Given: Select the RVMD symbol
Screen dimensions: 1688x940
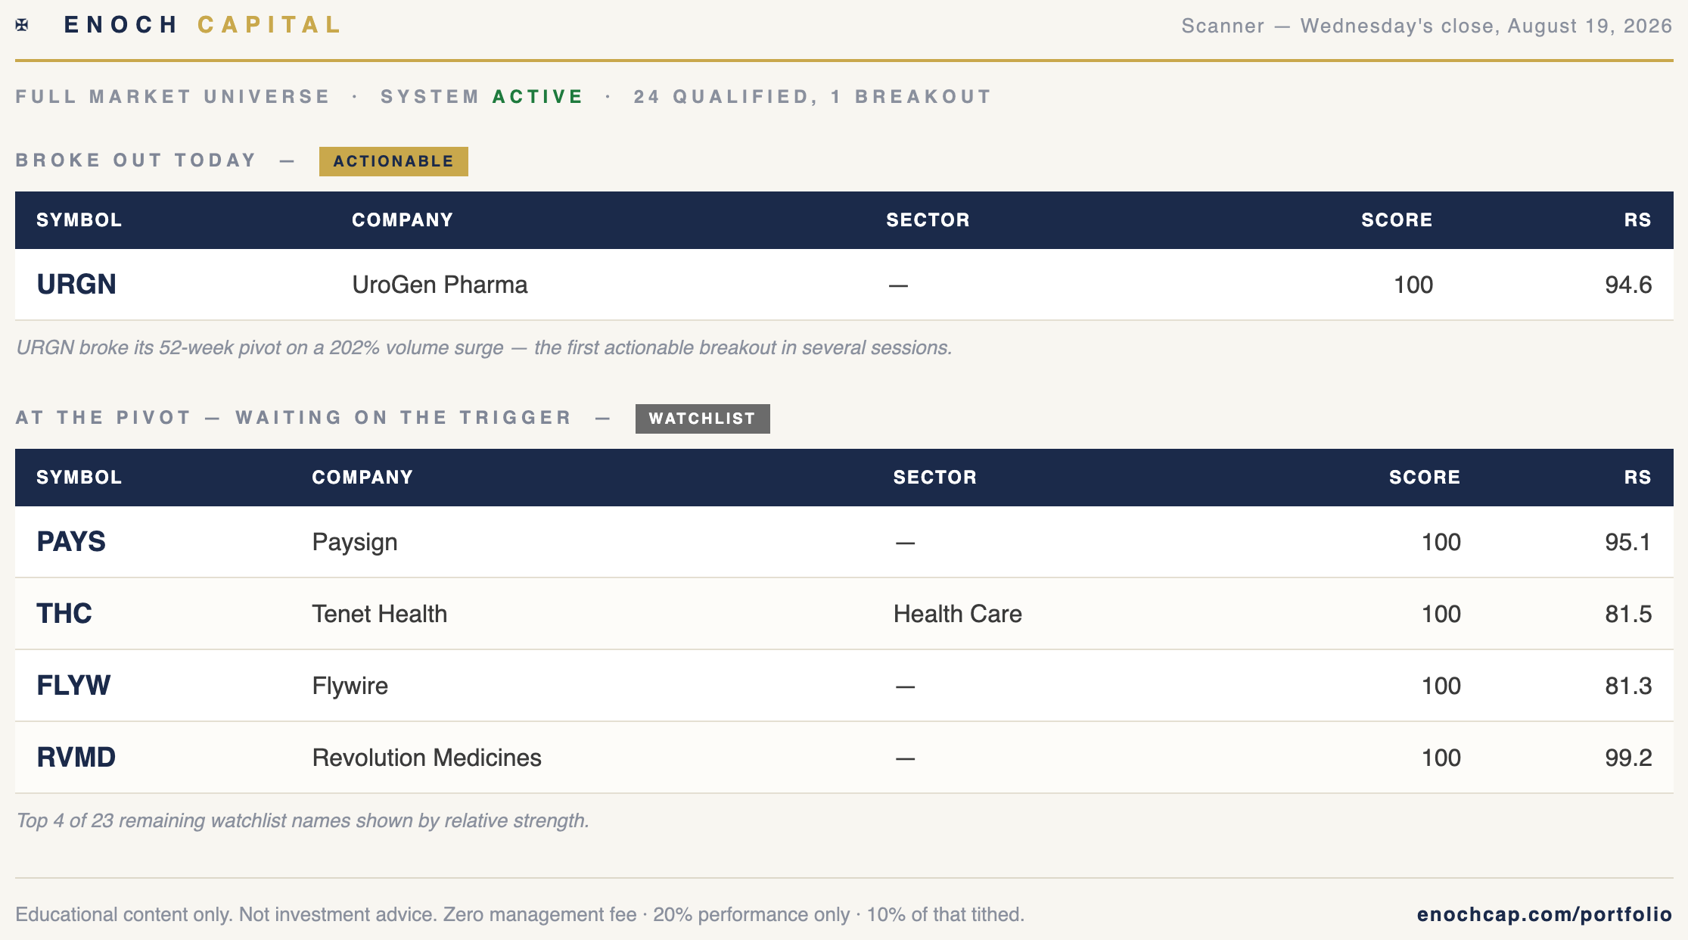Looking at the screenshot, I should (76, 758).
